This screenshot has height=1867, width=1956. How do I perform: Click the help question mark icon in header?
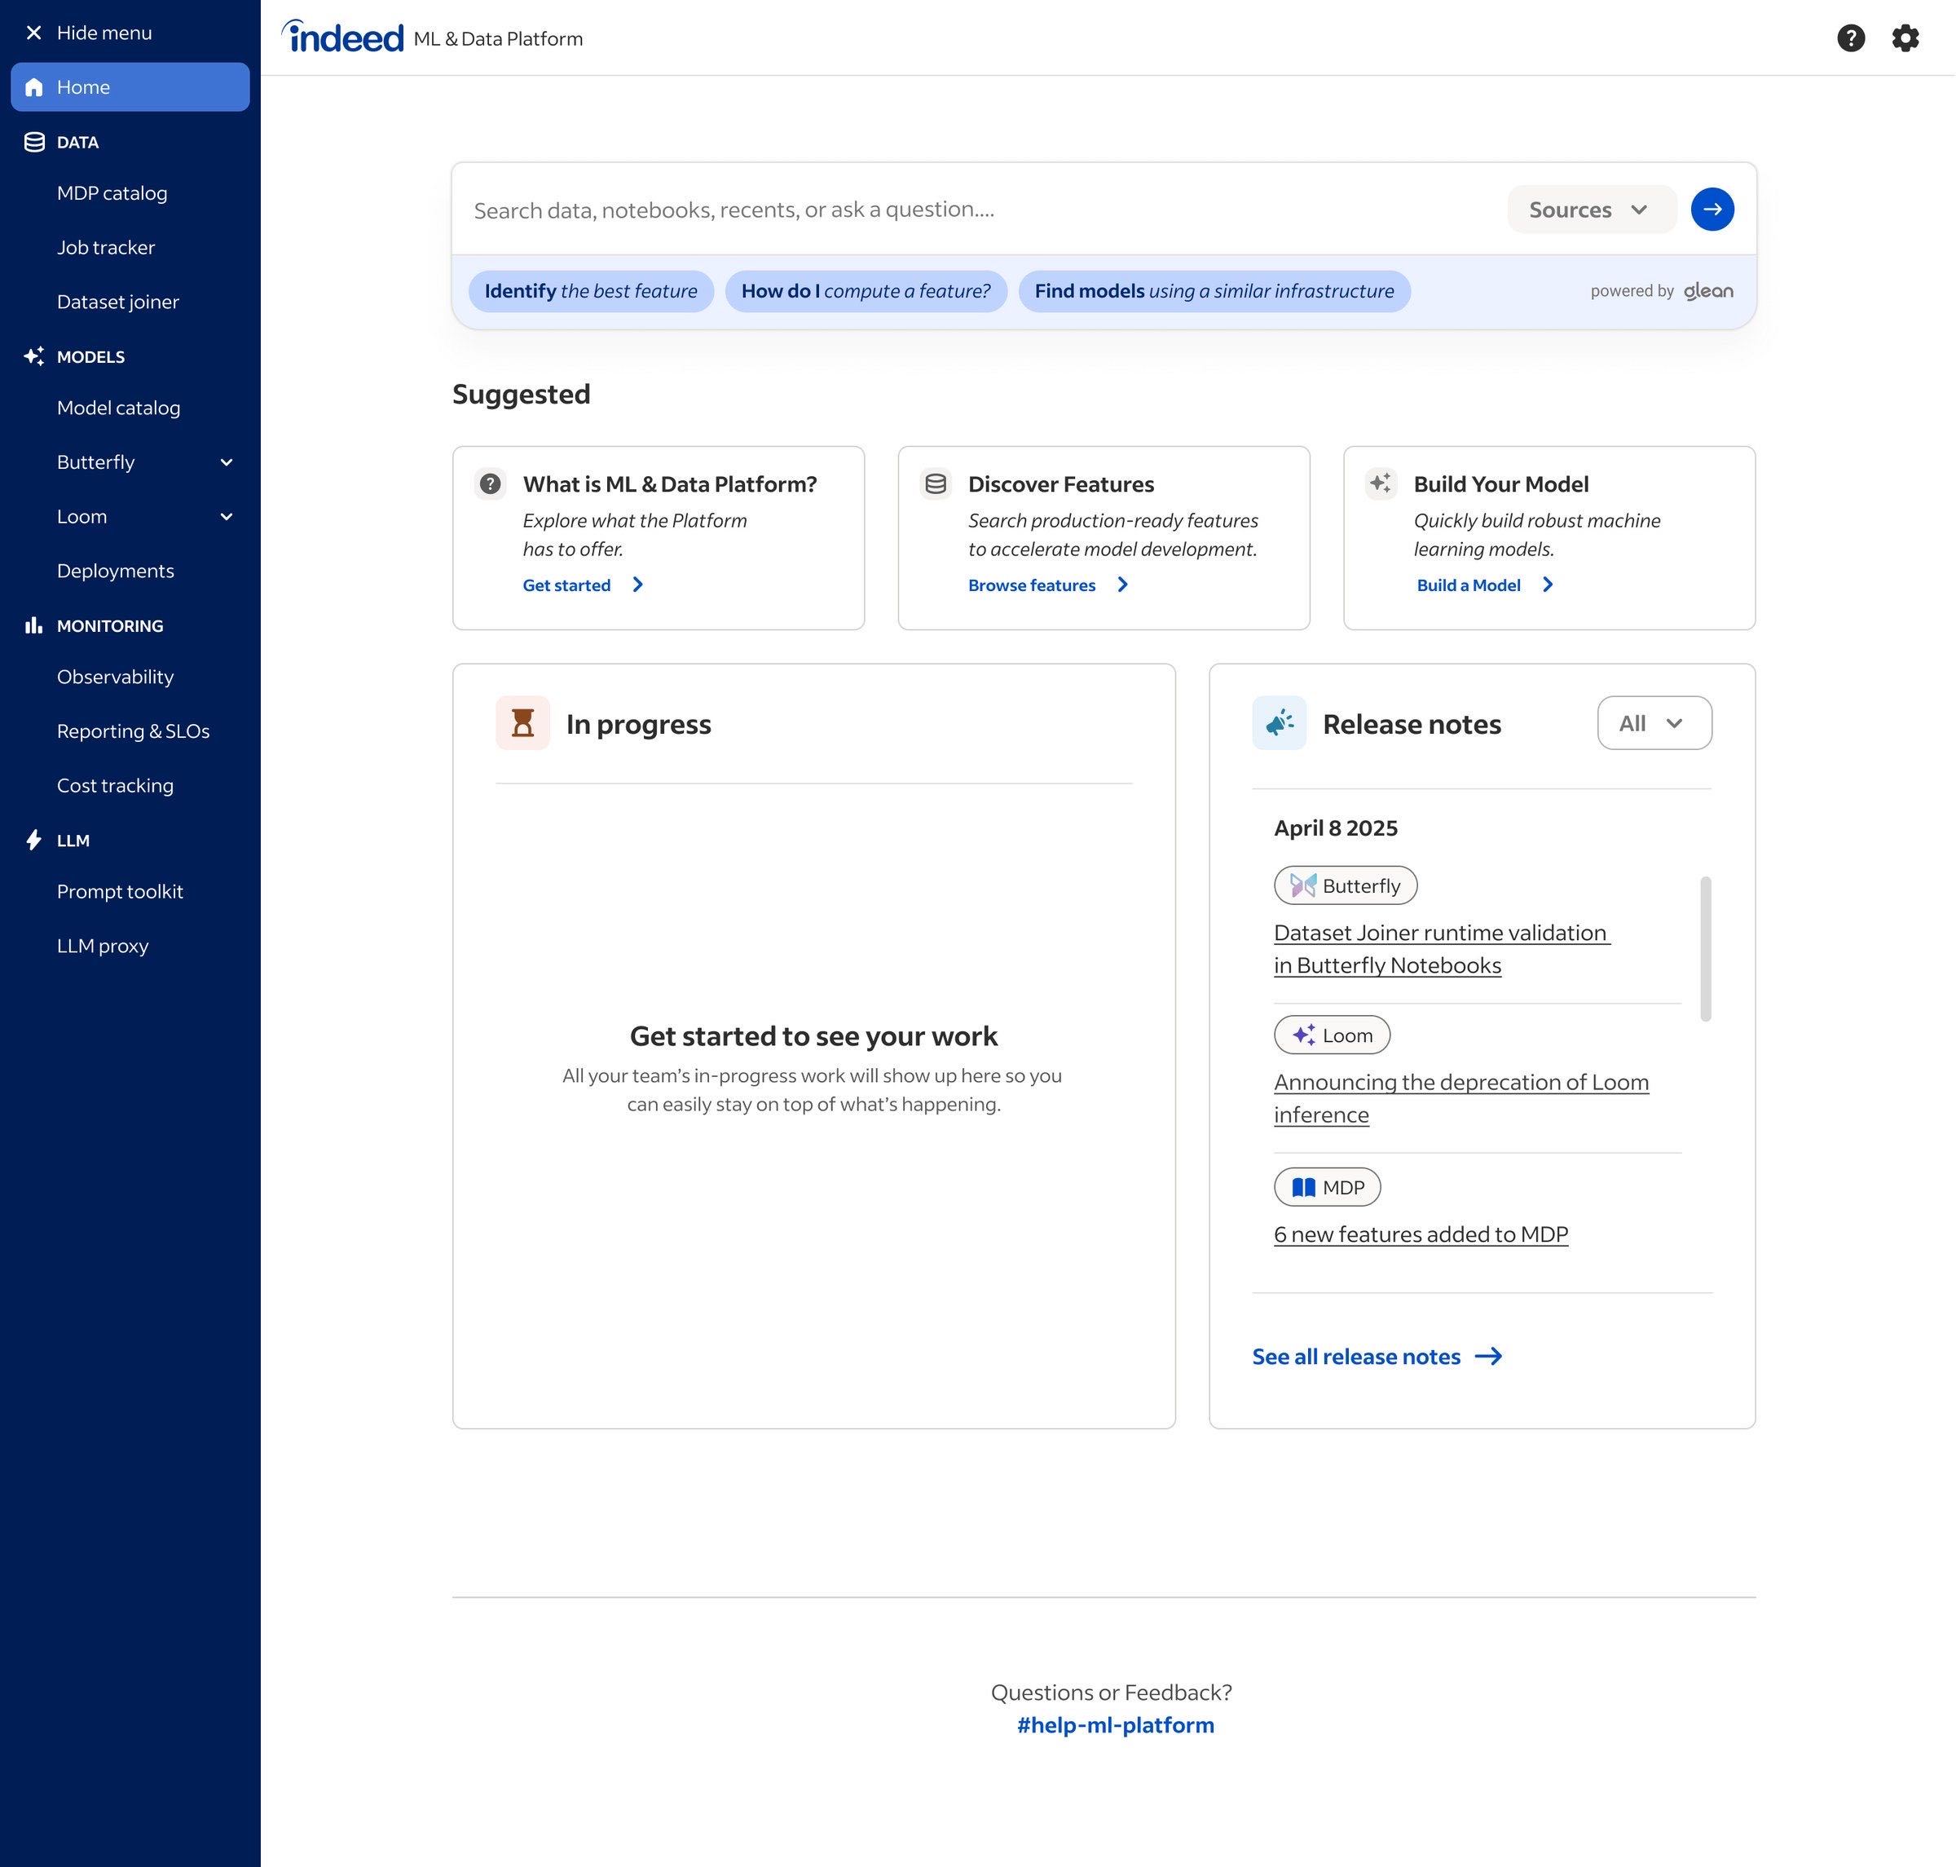click(x=1851, y=38)
